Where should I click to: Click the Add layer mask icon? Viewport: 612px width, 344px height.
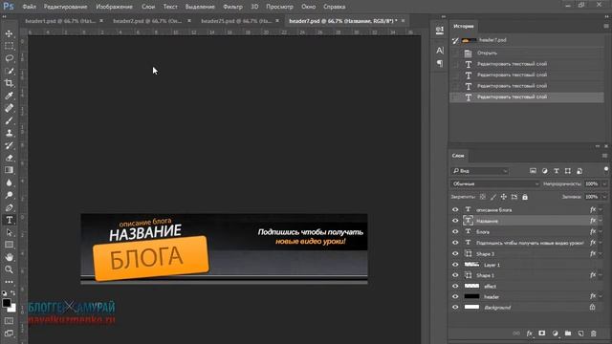pyautogui.click(x=542, y=333)
